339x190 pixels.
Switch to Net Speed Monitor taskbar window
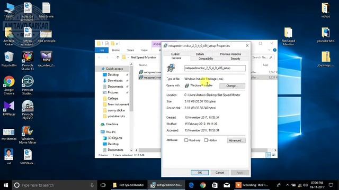129,185
